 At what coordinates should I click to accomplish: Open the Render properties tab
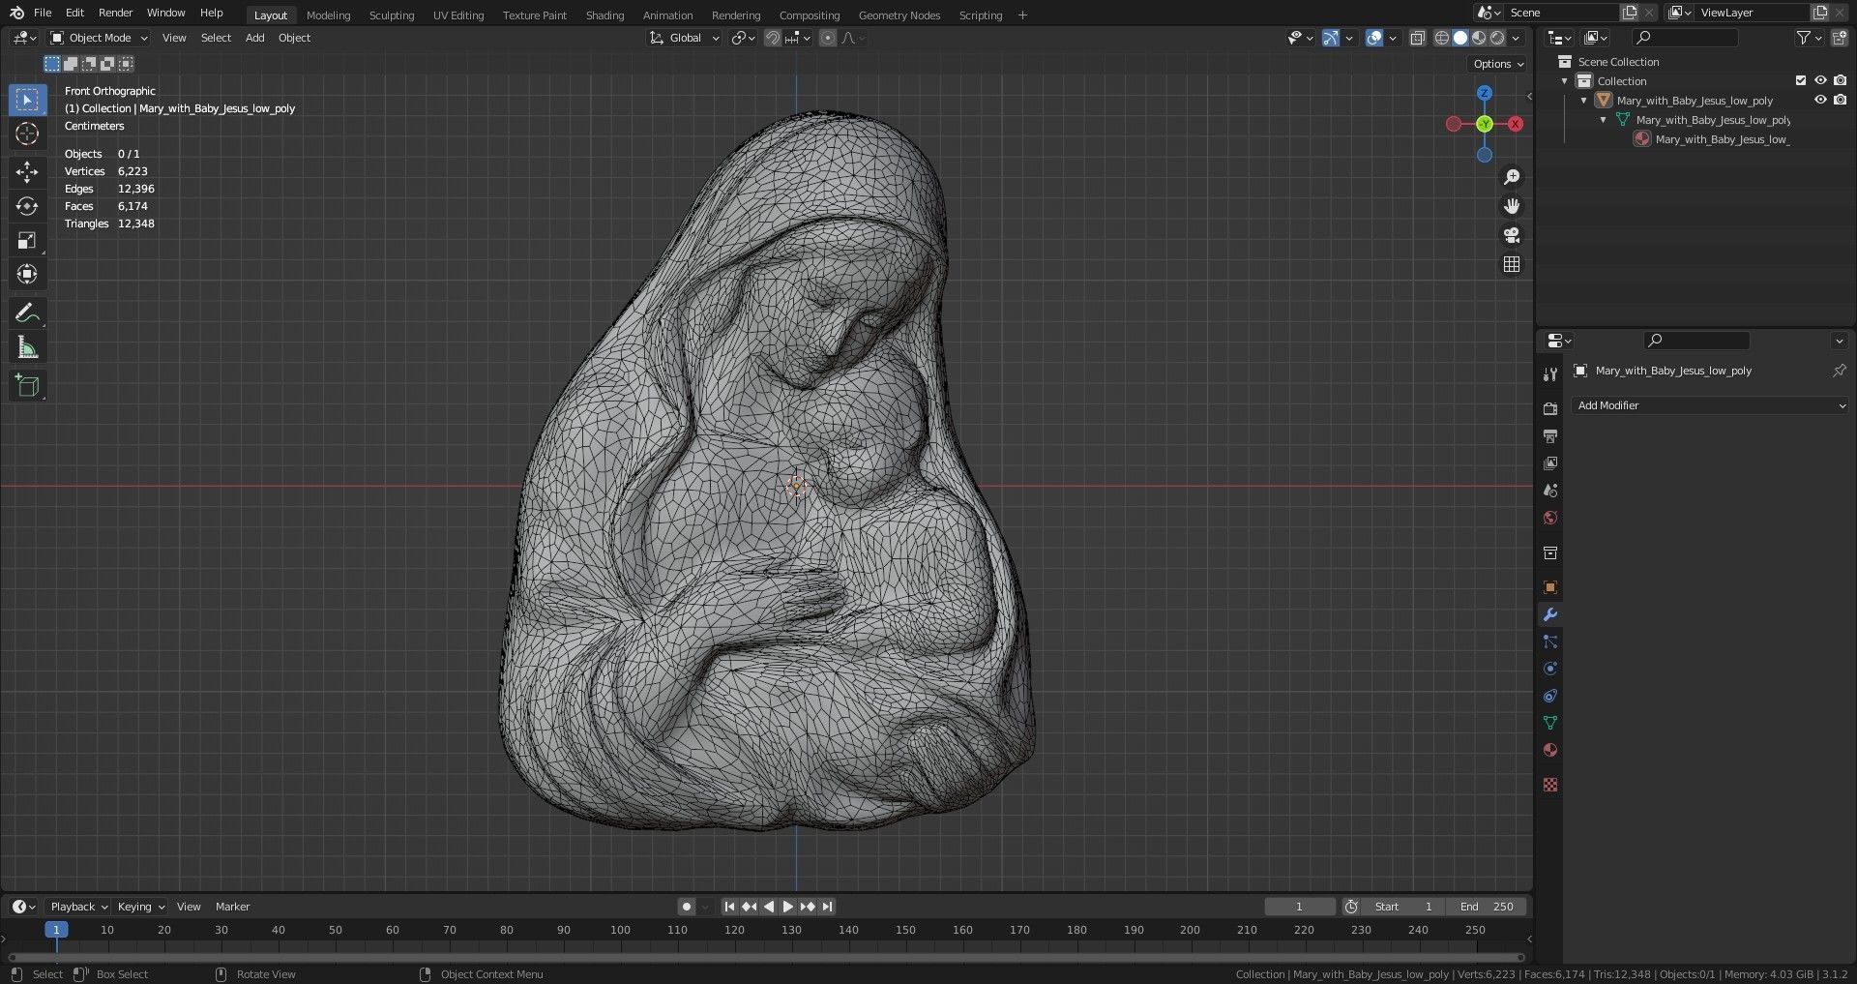click(1550, 409)
